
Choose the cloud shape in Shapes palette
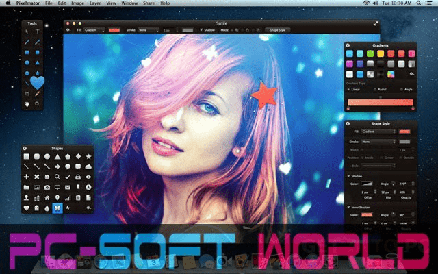(x=88, y=167)
